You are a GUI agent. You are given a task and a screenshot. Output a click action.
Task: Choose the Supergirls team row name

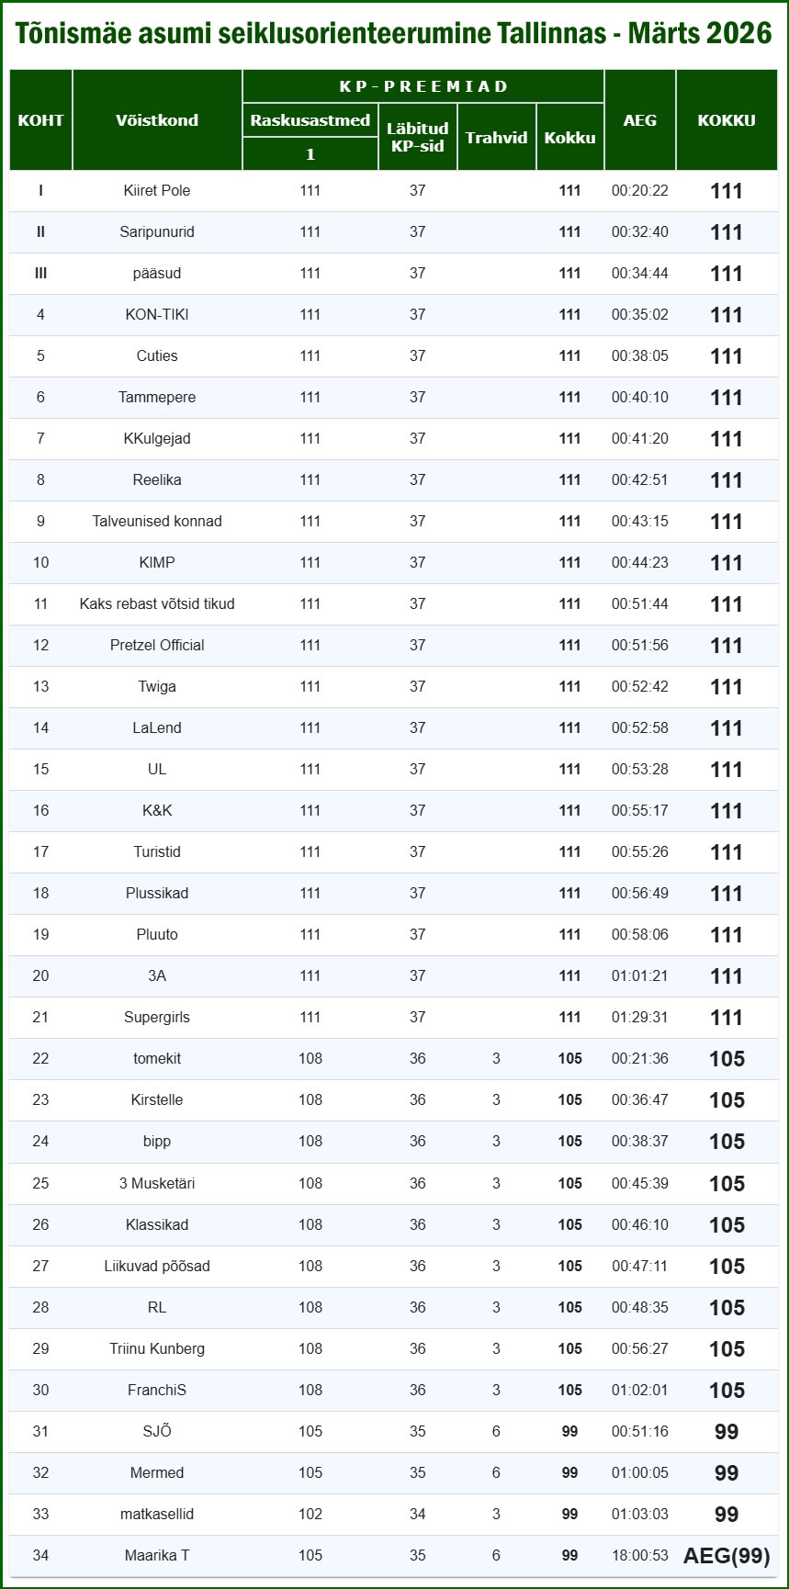pos(157,1018)
